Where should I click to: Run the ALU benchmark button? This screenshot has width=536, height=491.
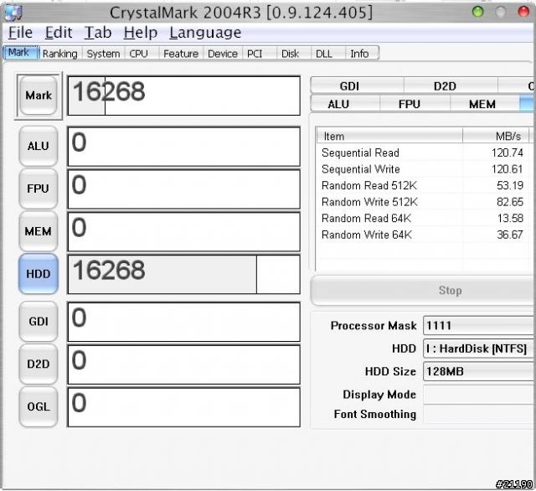pos(39,146)
